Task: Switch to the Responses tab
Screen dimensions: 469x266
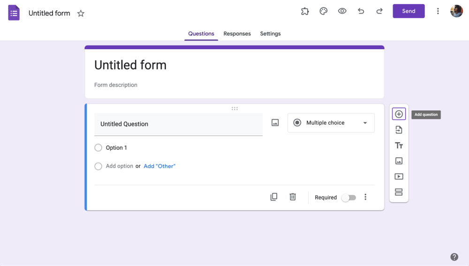Action: click(237, 34)
